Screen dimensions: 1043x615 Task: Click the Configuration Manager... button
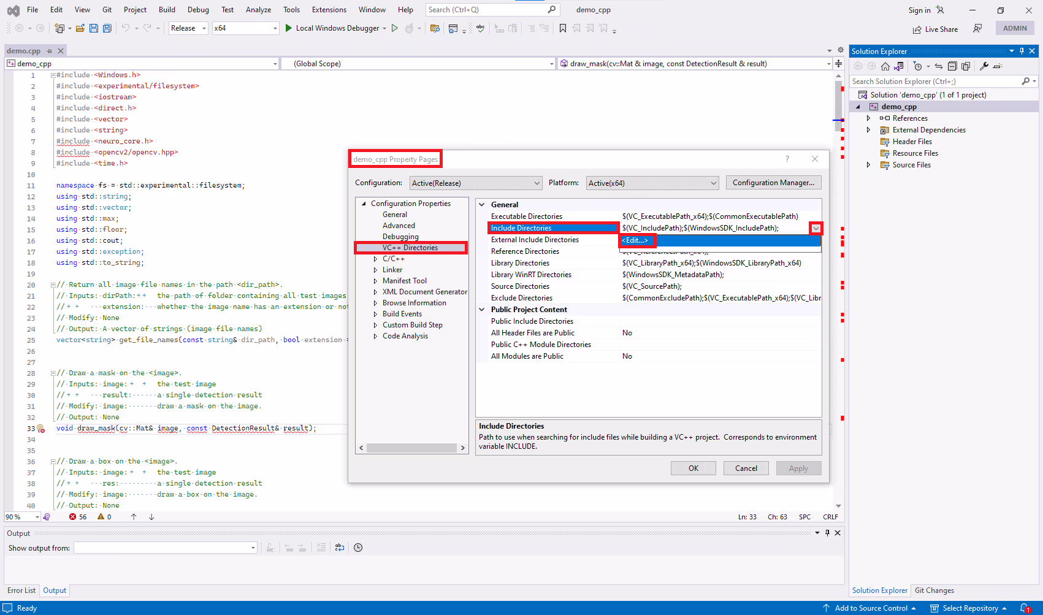[774, 183]
